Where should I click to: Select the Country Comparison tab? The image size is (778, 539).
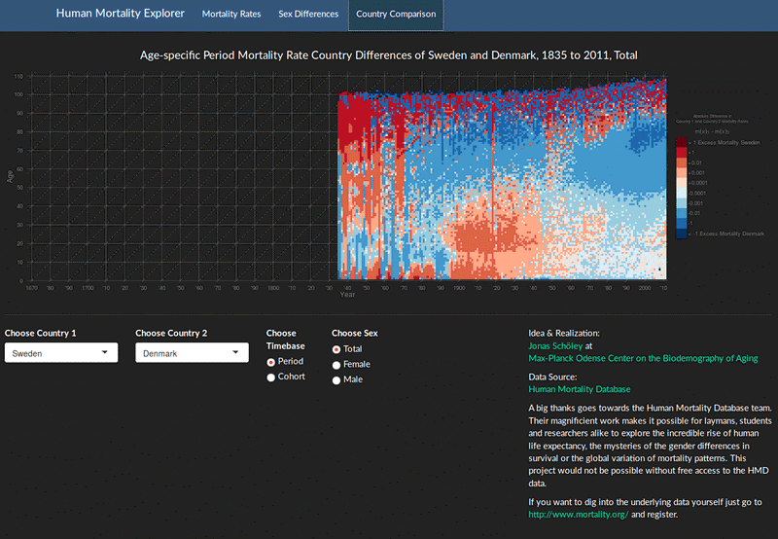tap(396, 14)
